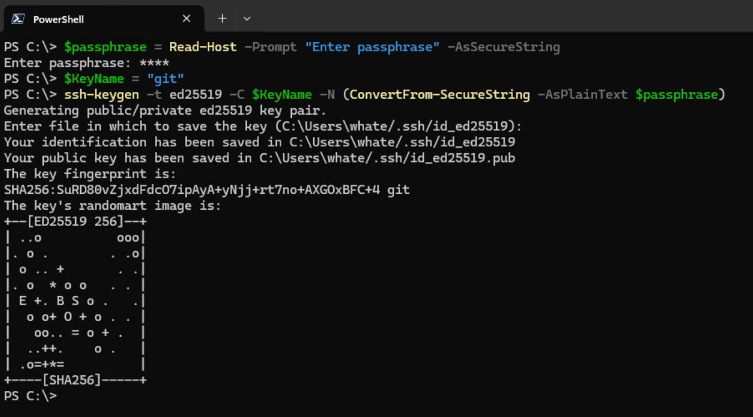Screen dimensions: 753x417
Task: Click the "git" string value
Action: pyautogui.click(x=166, y=79)
